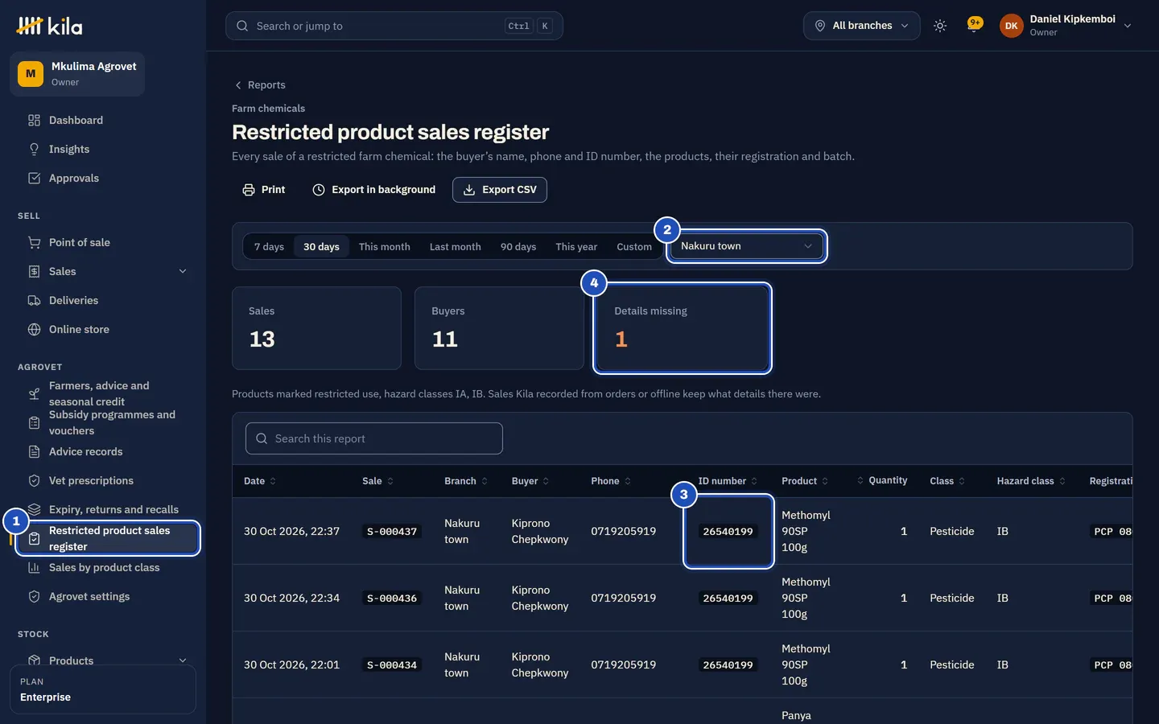Open the notifications chat icon

[975, 25]
